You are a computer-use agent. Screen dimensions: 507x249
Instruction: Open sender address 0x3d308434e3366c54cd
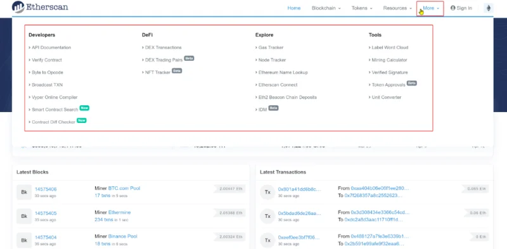tap(380, 212)
